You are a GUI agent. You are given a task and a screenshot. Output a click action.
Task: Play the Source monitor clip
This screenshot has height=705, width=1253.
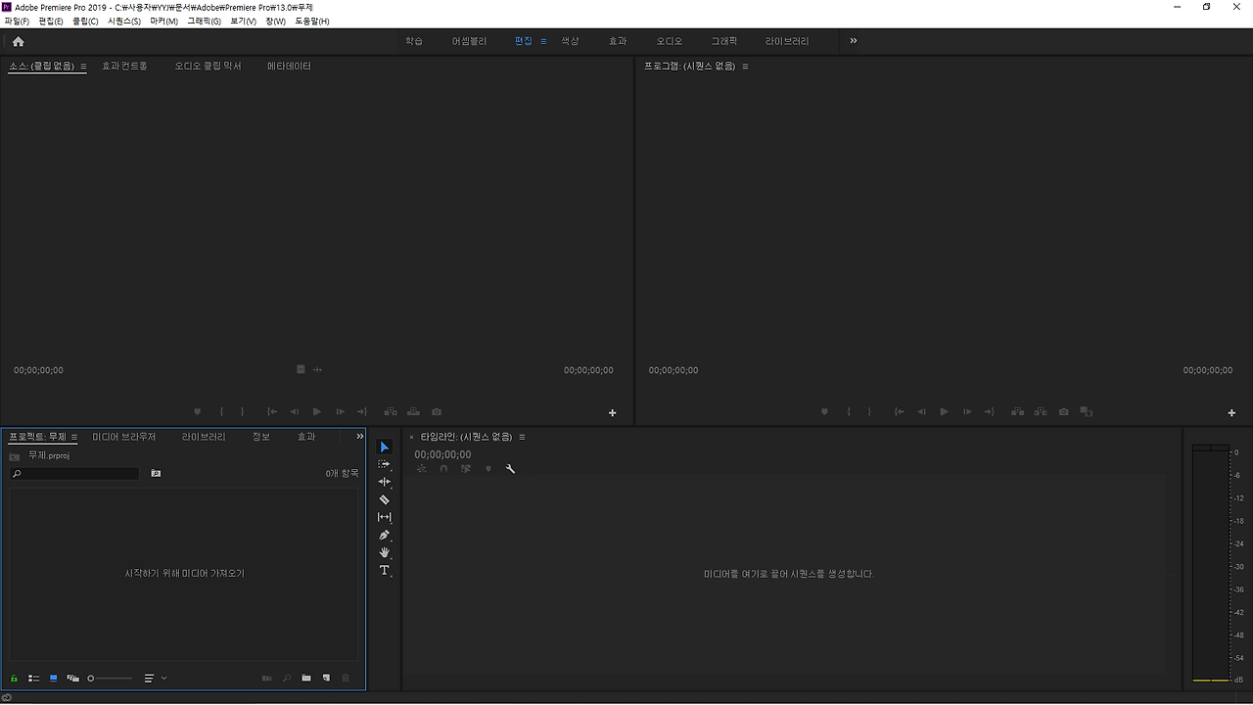coord(317,412)
